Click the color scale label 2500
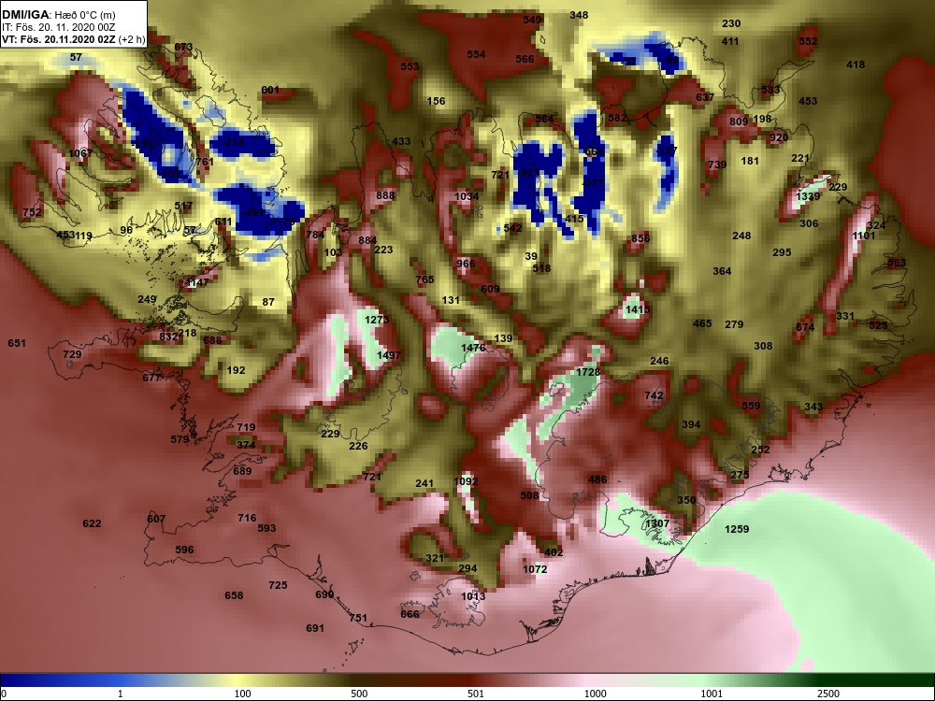Image resolution: width=935 pixels, height=701 pixels. click(x=828, y=694)
